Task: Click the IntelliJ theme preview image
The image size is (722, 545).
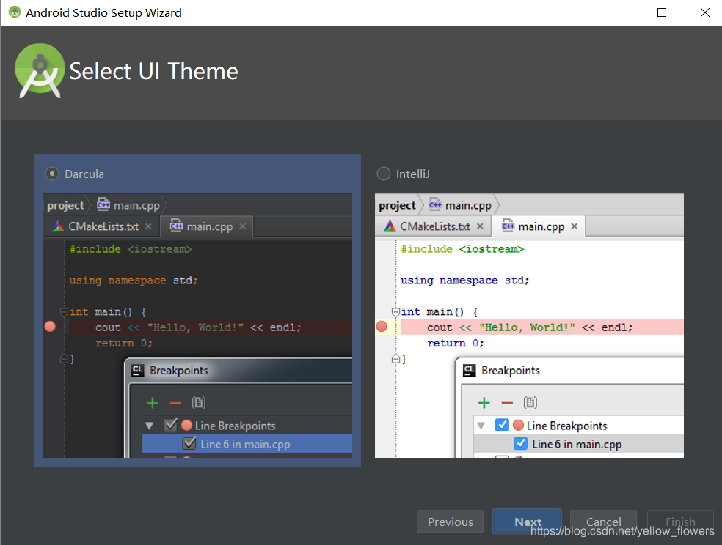Action: (x=529, y=325)
